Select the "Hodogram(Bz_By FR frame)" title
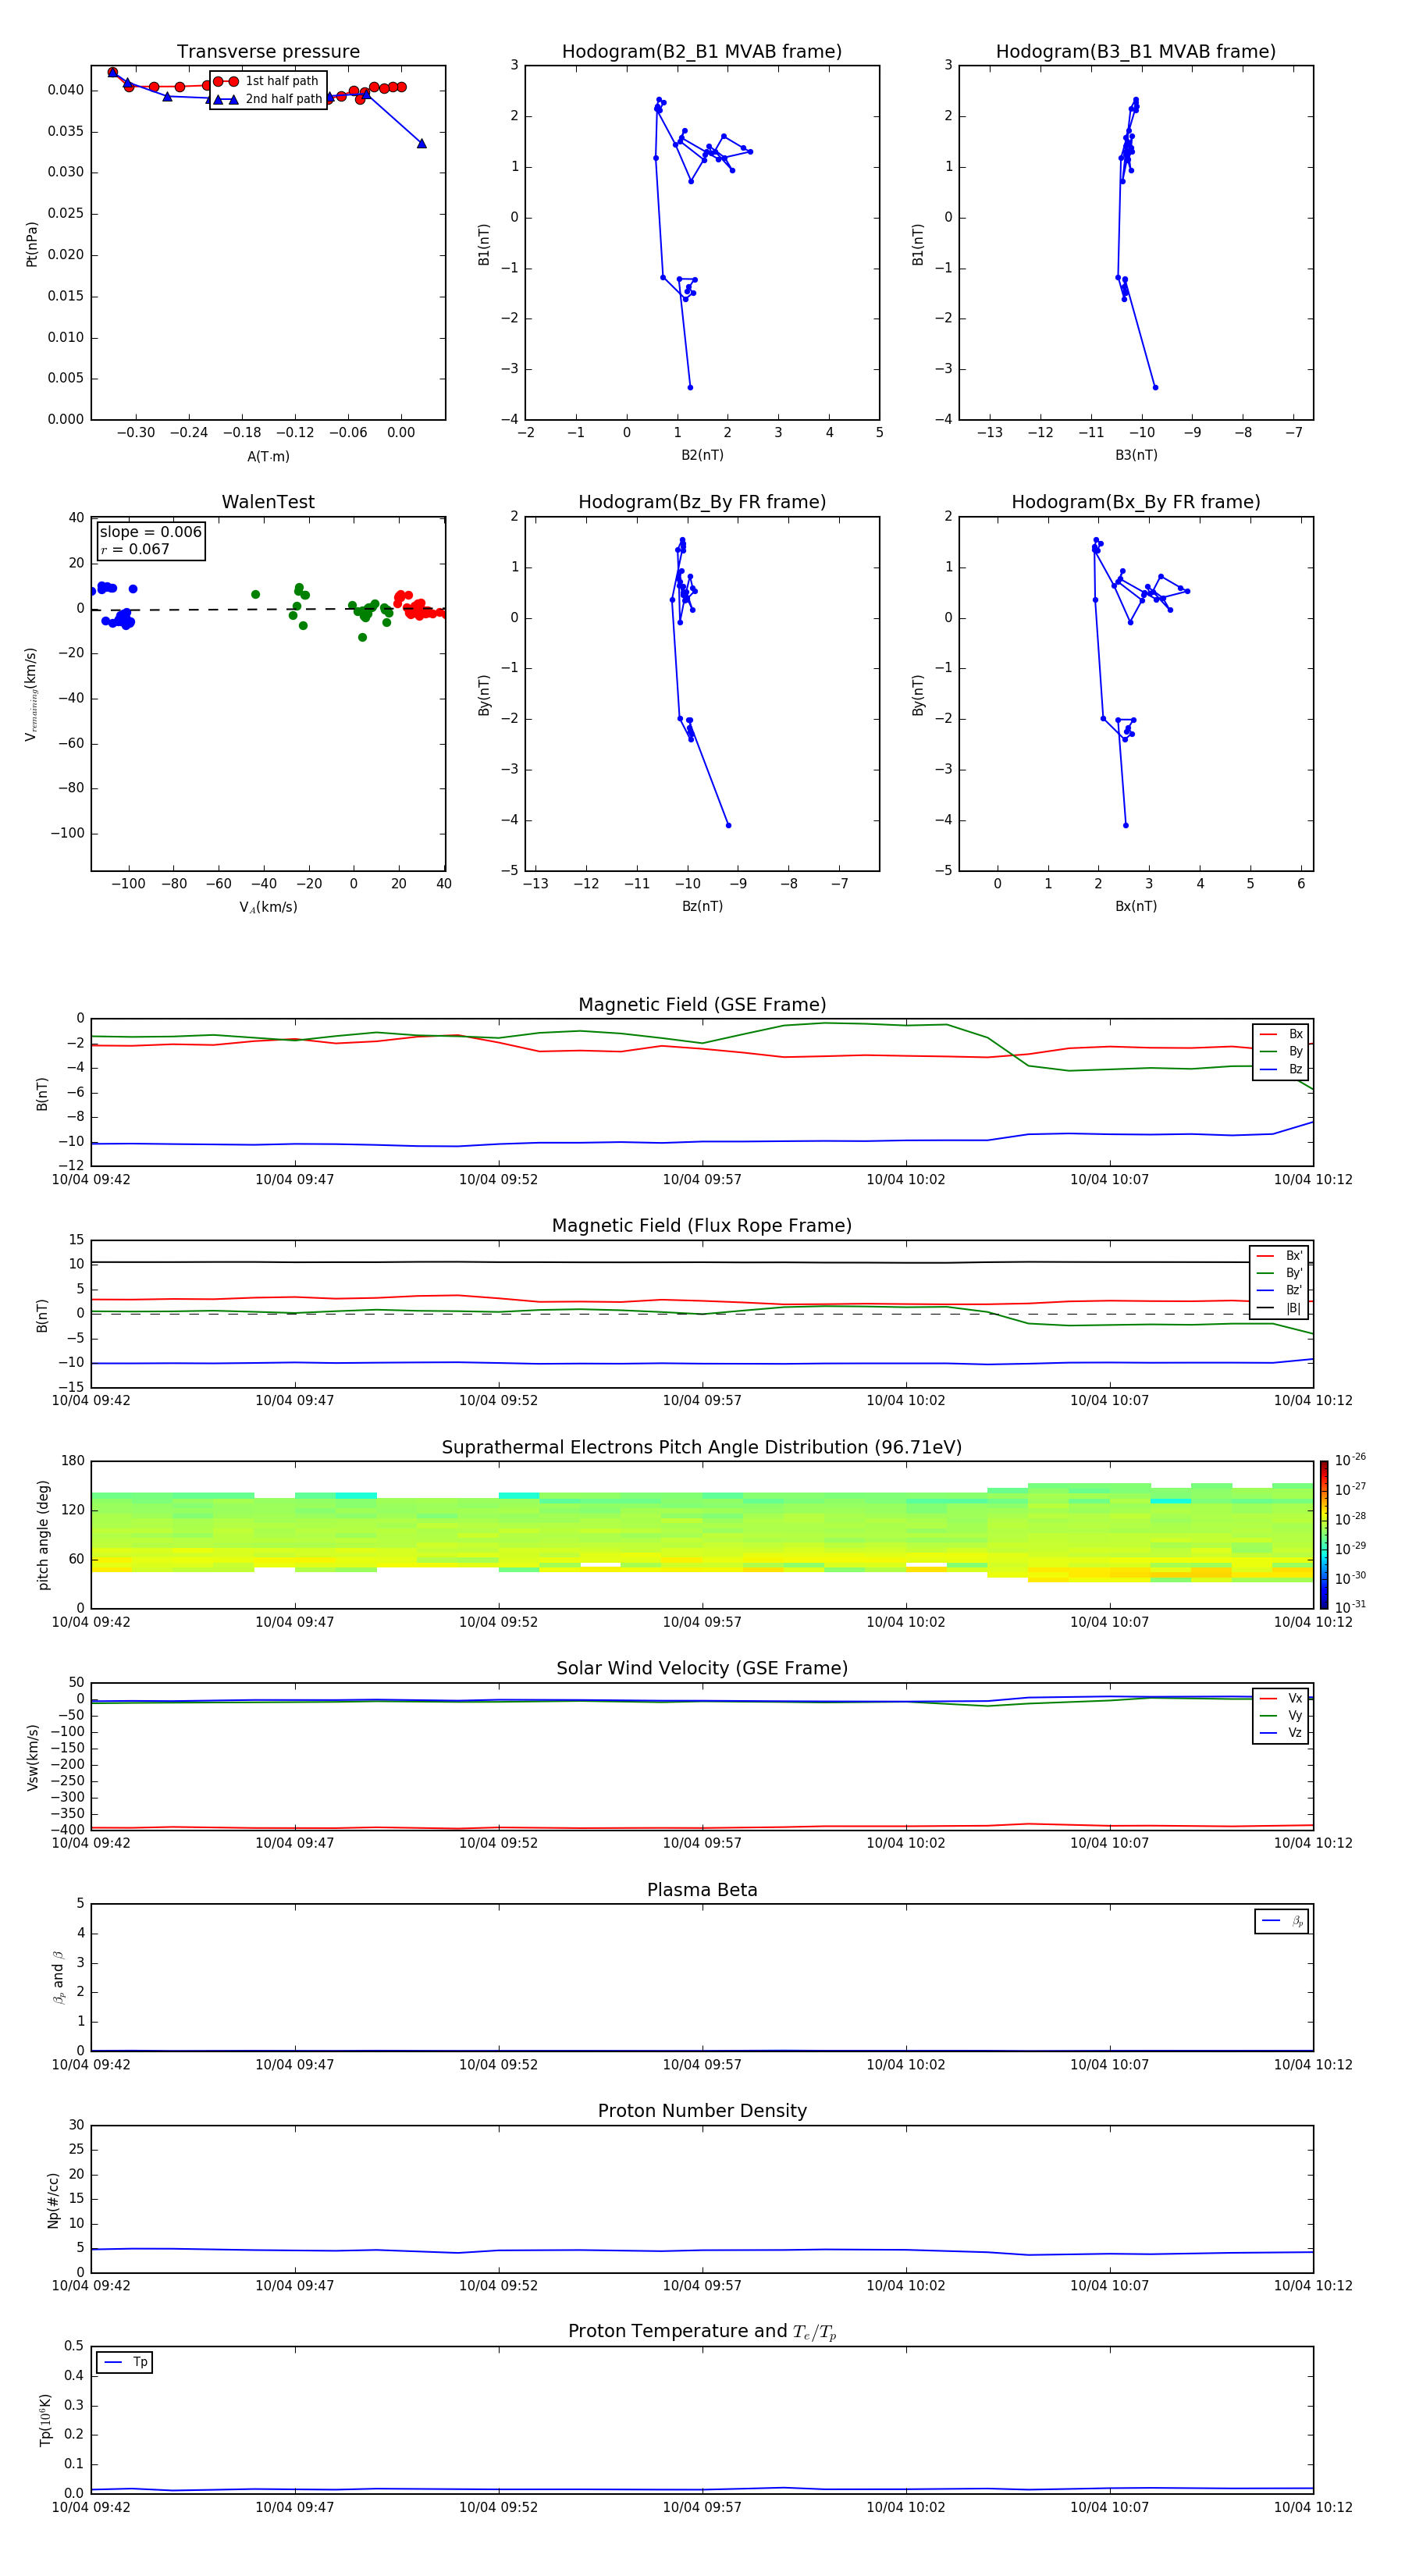Screen dimensions: 1405x2576 [x=702, y=502]
